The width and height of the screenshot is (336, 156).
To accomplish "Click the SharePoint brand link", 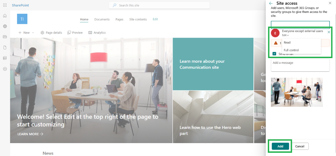I will 20,5.
